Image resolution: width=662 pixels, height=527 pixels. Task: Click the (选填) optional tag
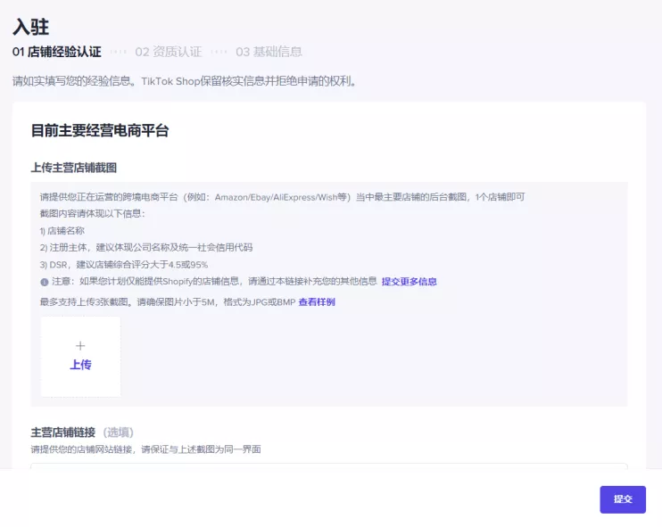(x=118, y=432)
